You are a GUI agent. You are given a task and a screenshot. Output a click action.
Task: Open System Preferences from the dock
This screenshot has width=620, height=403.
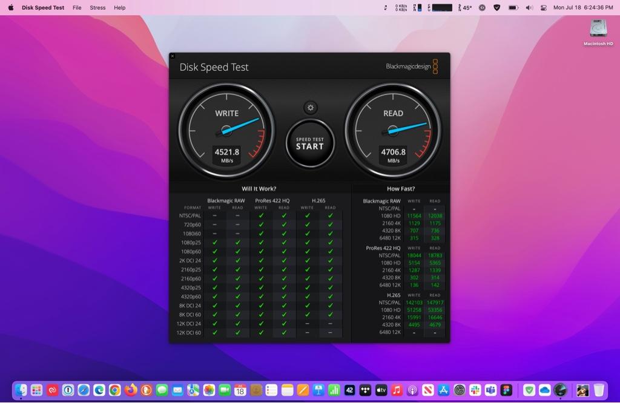pyautogui.click(x=460, y=390)
